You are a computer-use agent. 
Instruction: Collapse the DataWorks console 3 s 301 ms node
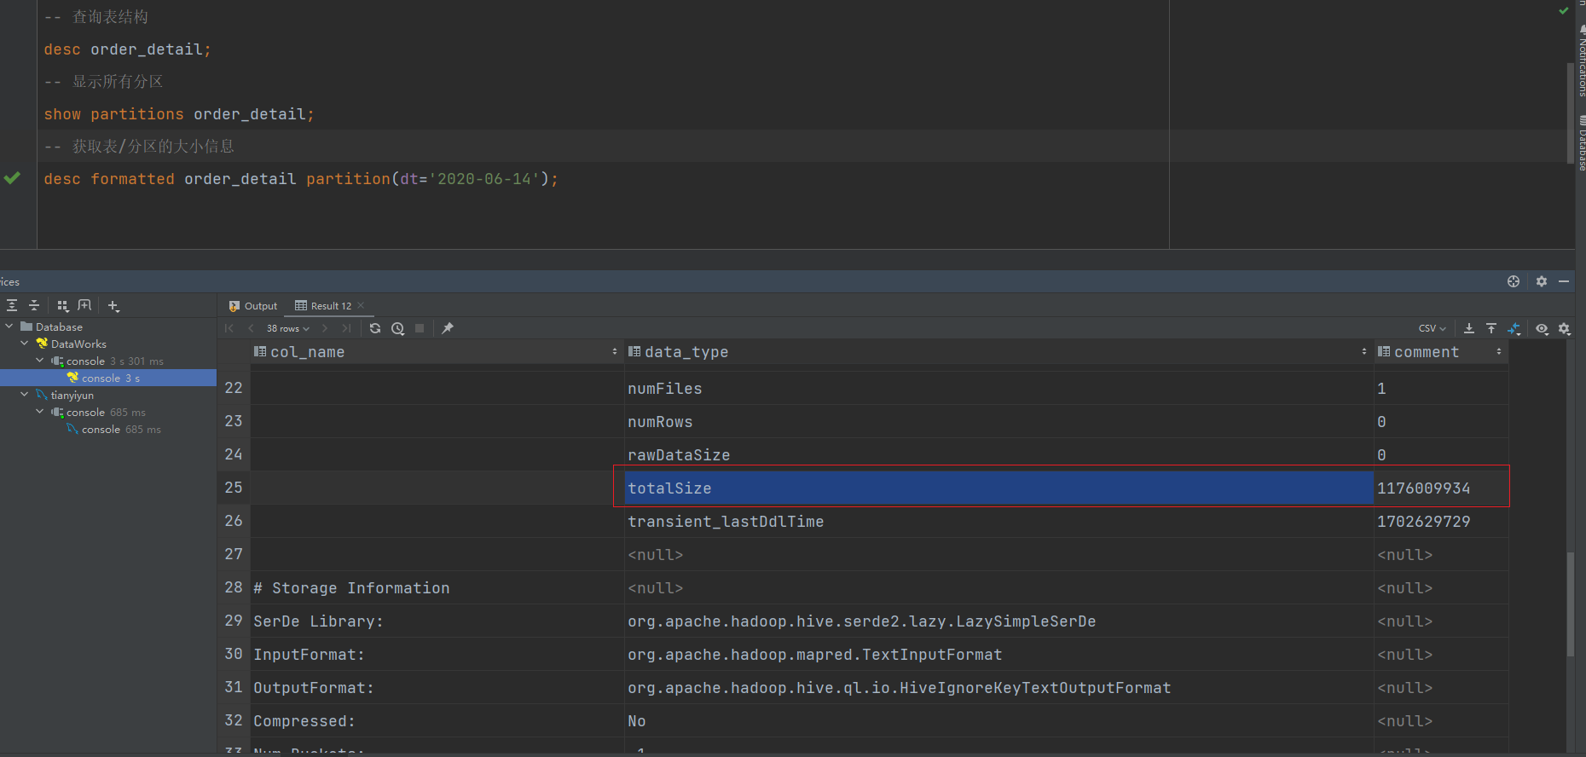click(40, 361)
